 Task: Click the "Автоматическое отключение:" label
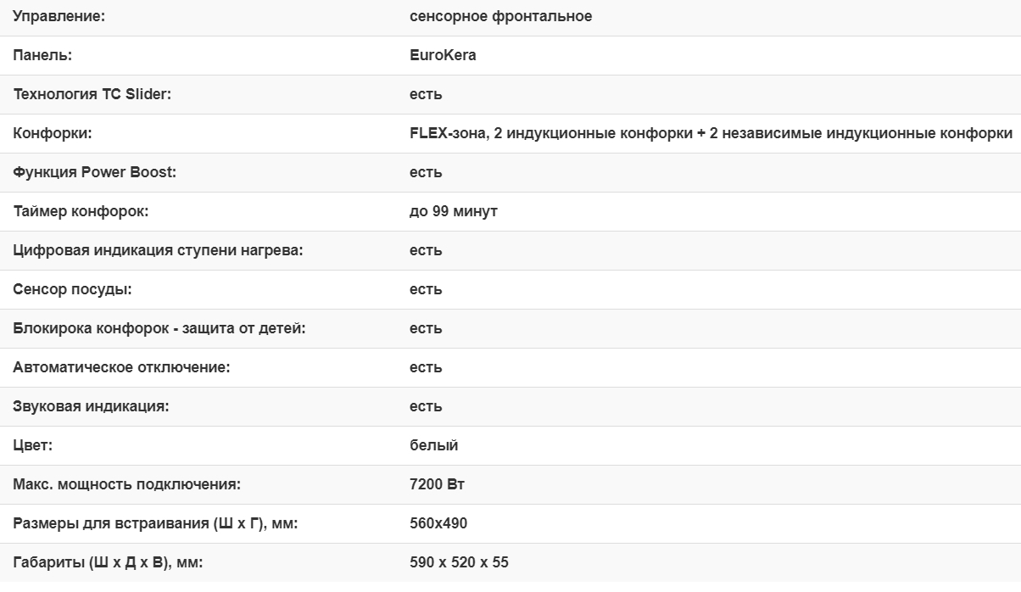[x=121, y=367]
